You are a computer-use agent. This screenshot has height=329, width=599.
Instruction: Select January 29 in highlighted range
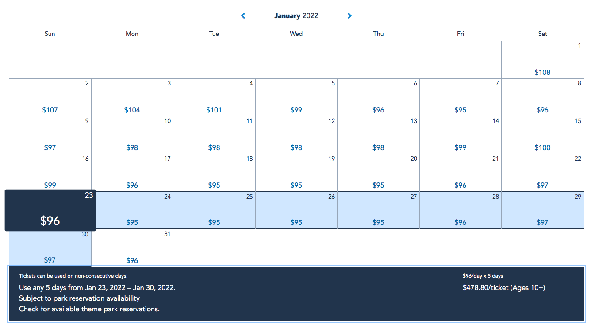542,211
